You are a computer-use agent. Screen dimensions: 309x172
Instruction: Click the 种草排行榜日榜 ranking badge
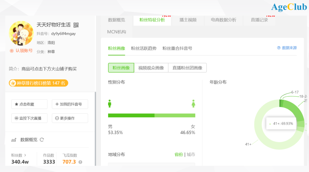[x=38, y=83]
